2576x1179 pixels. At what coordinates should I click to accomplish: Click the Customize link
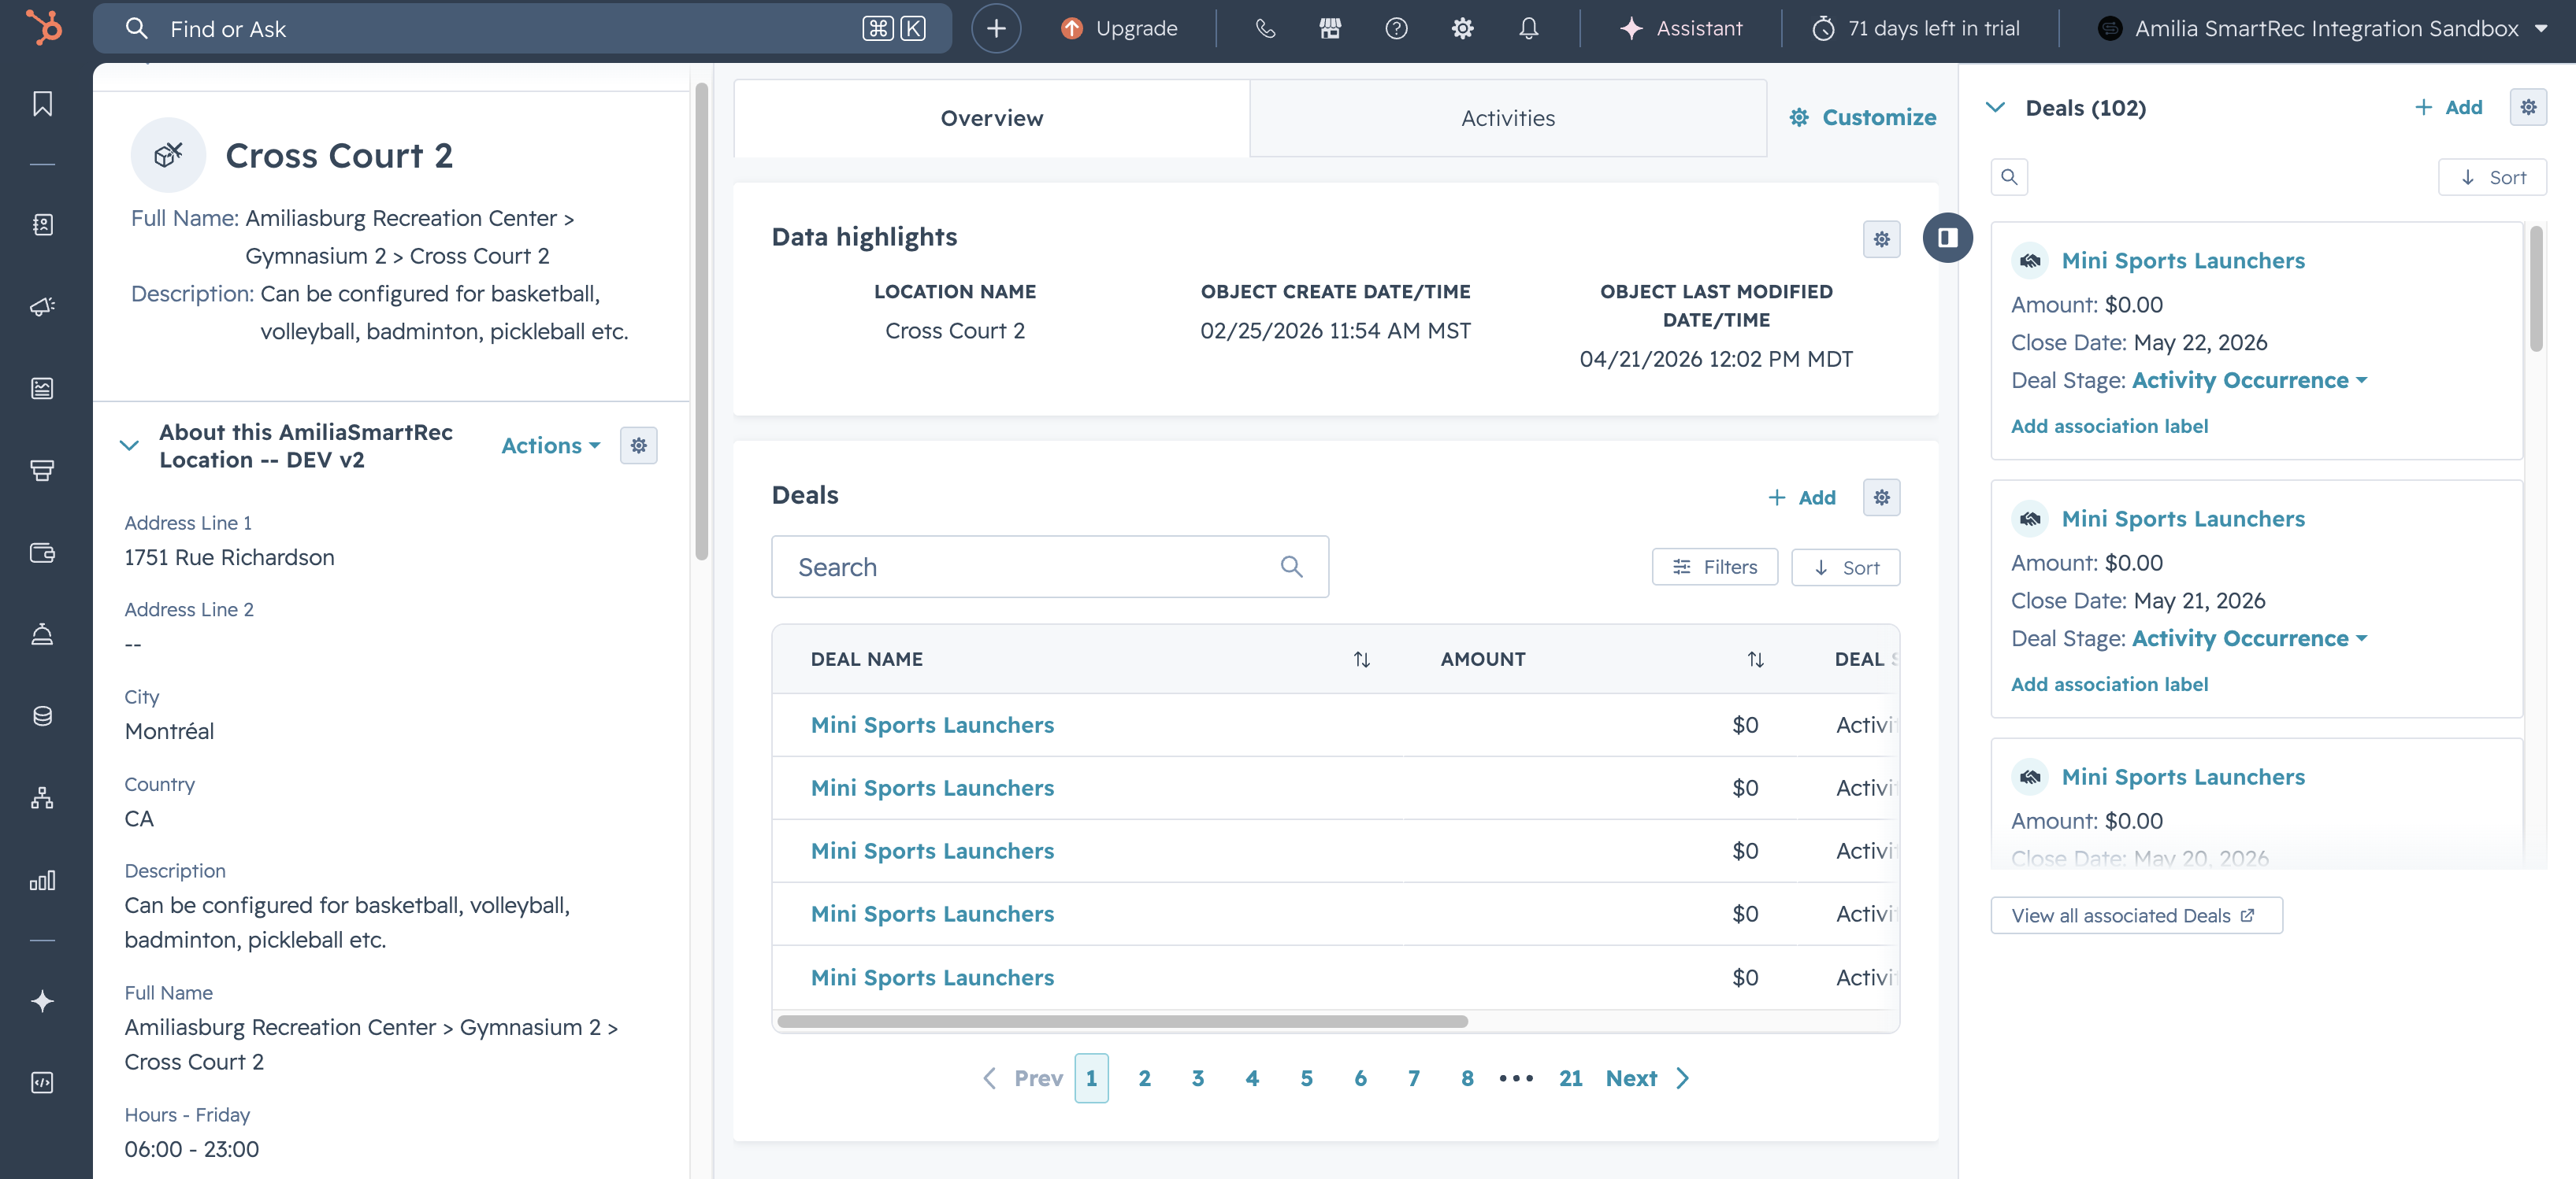(1863, 118)
